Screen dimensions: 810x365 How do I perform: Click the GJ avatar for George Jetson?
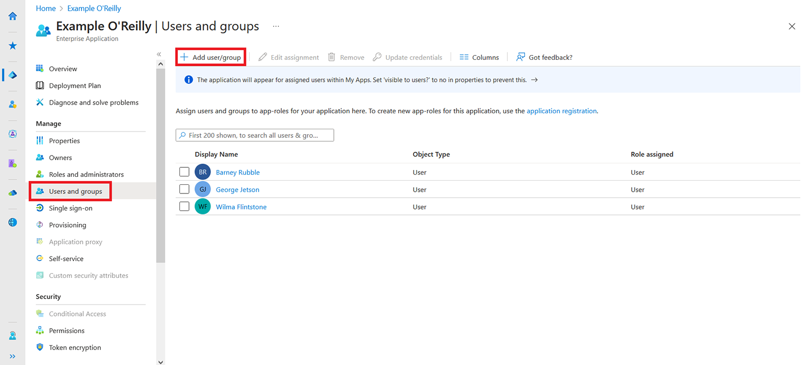tap(202, 189)
